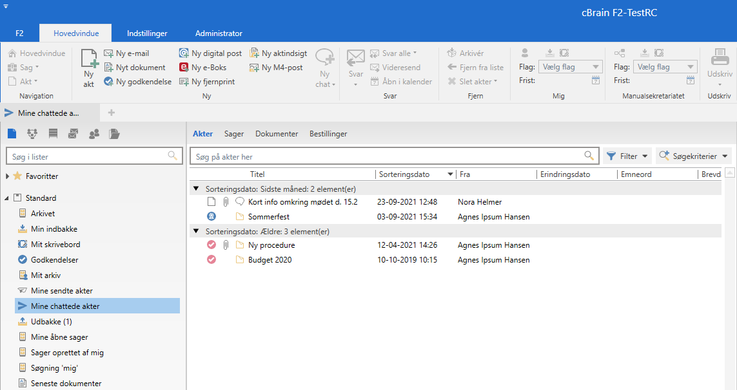737x390 pixels.
Task: Open the Mig flag 'Vælg flag' combo box
Action: pyautogui.click(x=570, y=67)
